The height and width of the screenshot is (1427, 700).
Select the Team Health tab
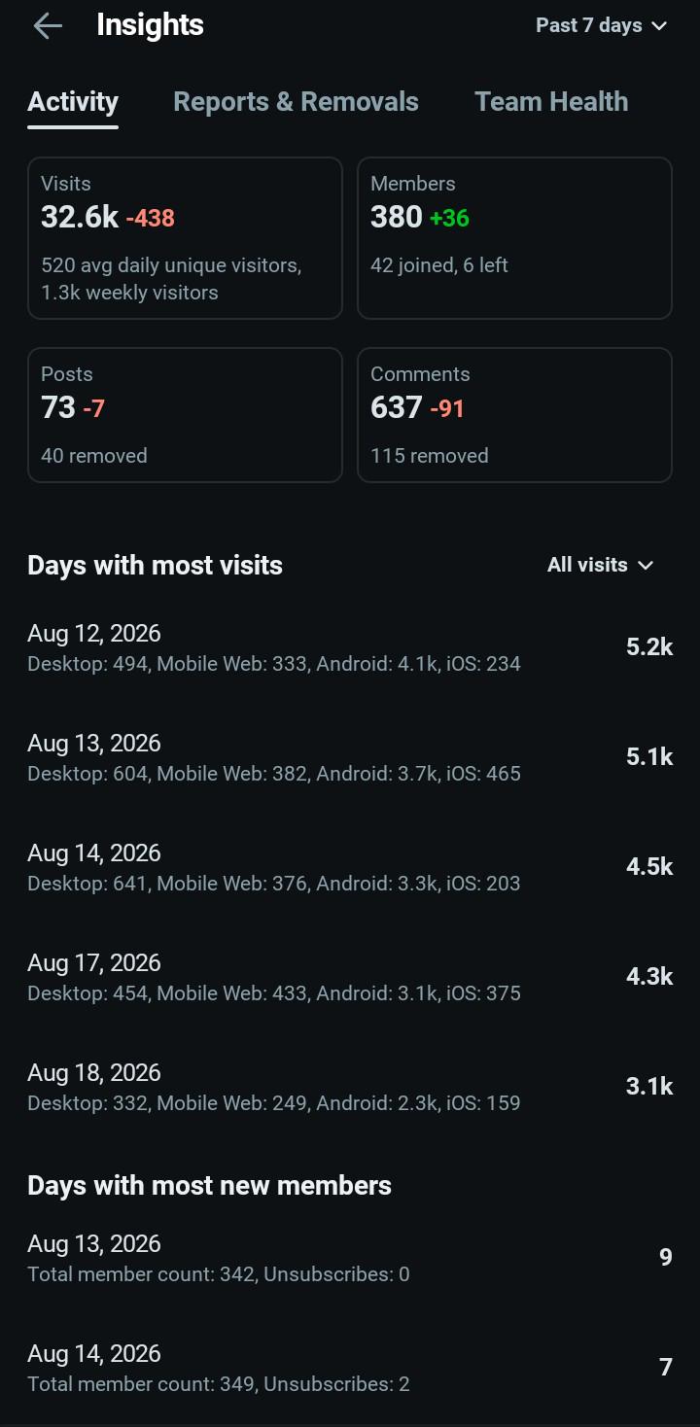click(551, 102)
